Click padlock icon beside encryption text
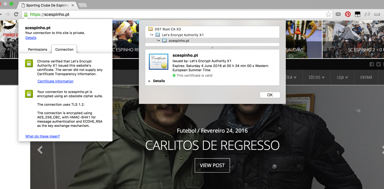 [x=29, y=94]
